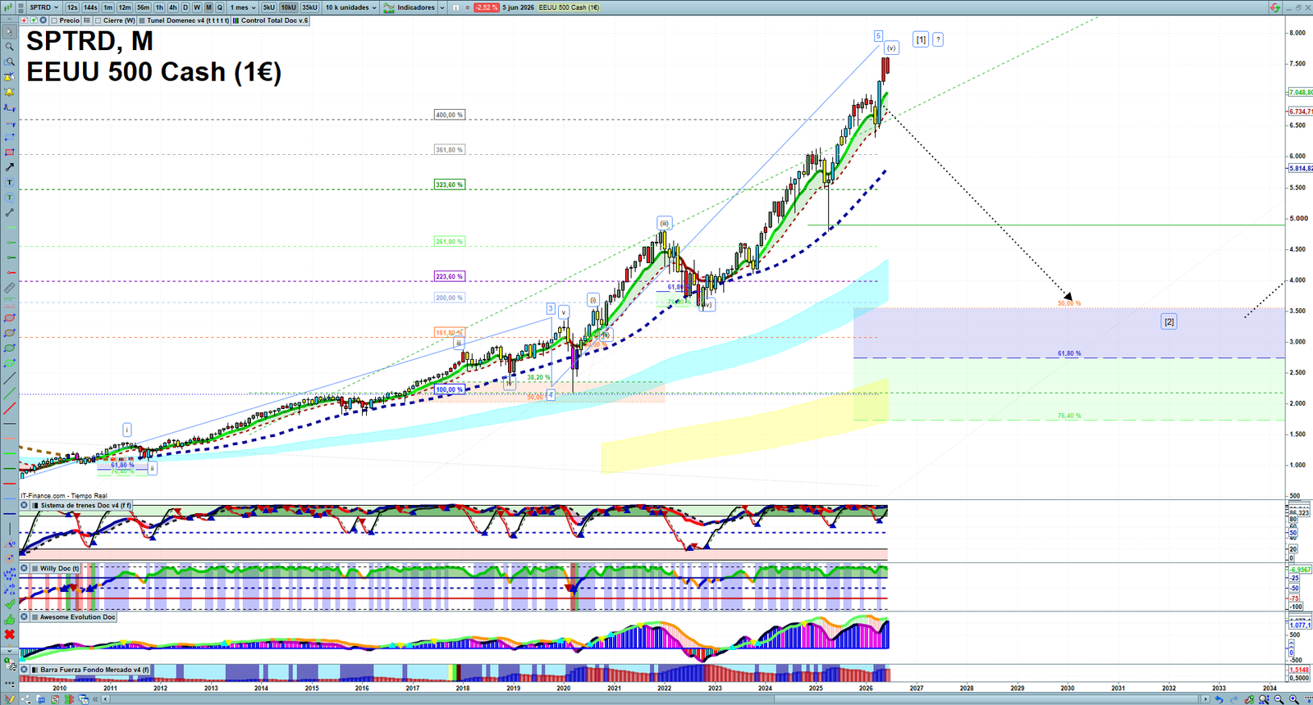Select the Q quarterly timeframe button
1313x705 pixels.
tap(220, 7)
